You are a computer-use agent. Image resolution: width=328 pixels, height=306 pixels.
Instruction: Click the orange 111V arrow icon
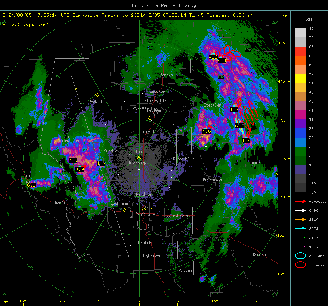tap(300, 219)
